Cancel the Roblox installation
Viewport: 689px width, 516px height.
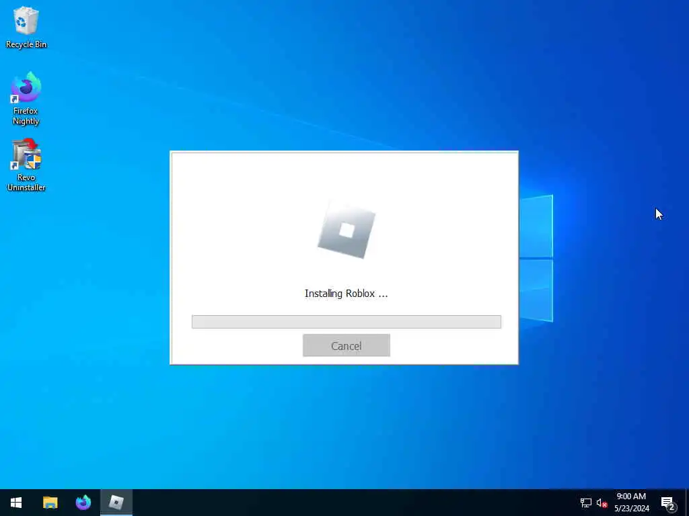pyautogui.click(x=347, y=345)
